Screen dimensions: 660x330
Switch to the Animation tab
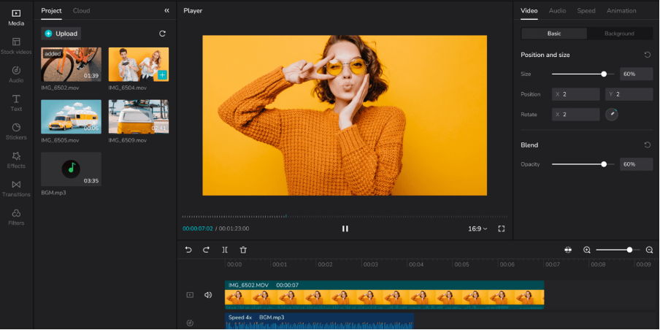621,11
